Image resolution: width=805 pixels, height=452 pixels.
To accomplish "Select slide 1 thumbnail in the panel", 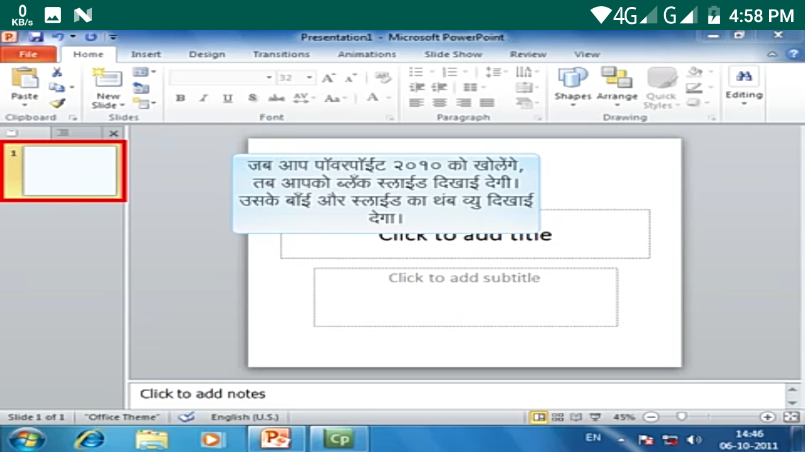I will [x=70, y=171].
